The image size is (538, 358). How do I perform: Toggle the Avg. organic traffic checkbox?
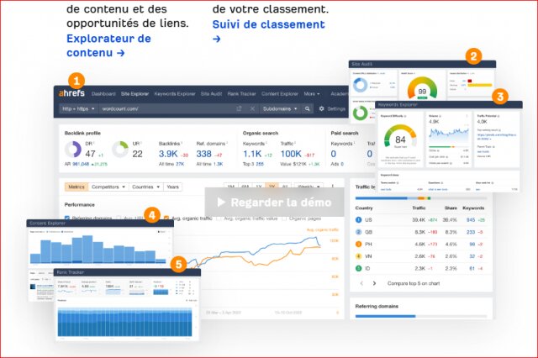[166, 218]
